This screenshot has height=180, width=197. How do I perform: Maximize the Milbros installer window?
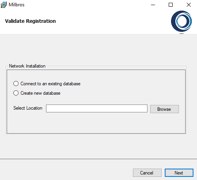tap(171, 5)
